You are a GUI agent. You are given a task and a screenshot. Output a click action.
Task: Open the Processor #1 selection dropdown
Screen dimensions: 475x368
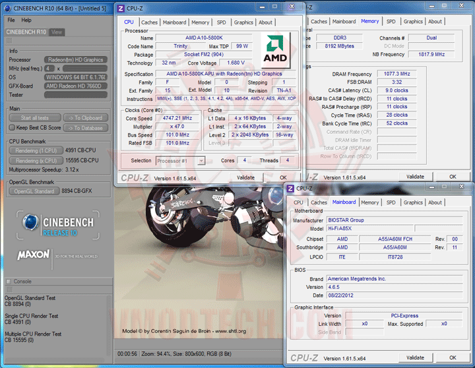(181, 160)
